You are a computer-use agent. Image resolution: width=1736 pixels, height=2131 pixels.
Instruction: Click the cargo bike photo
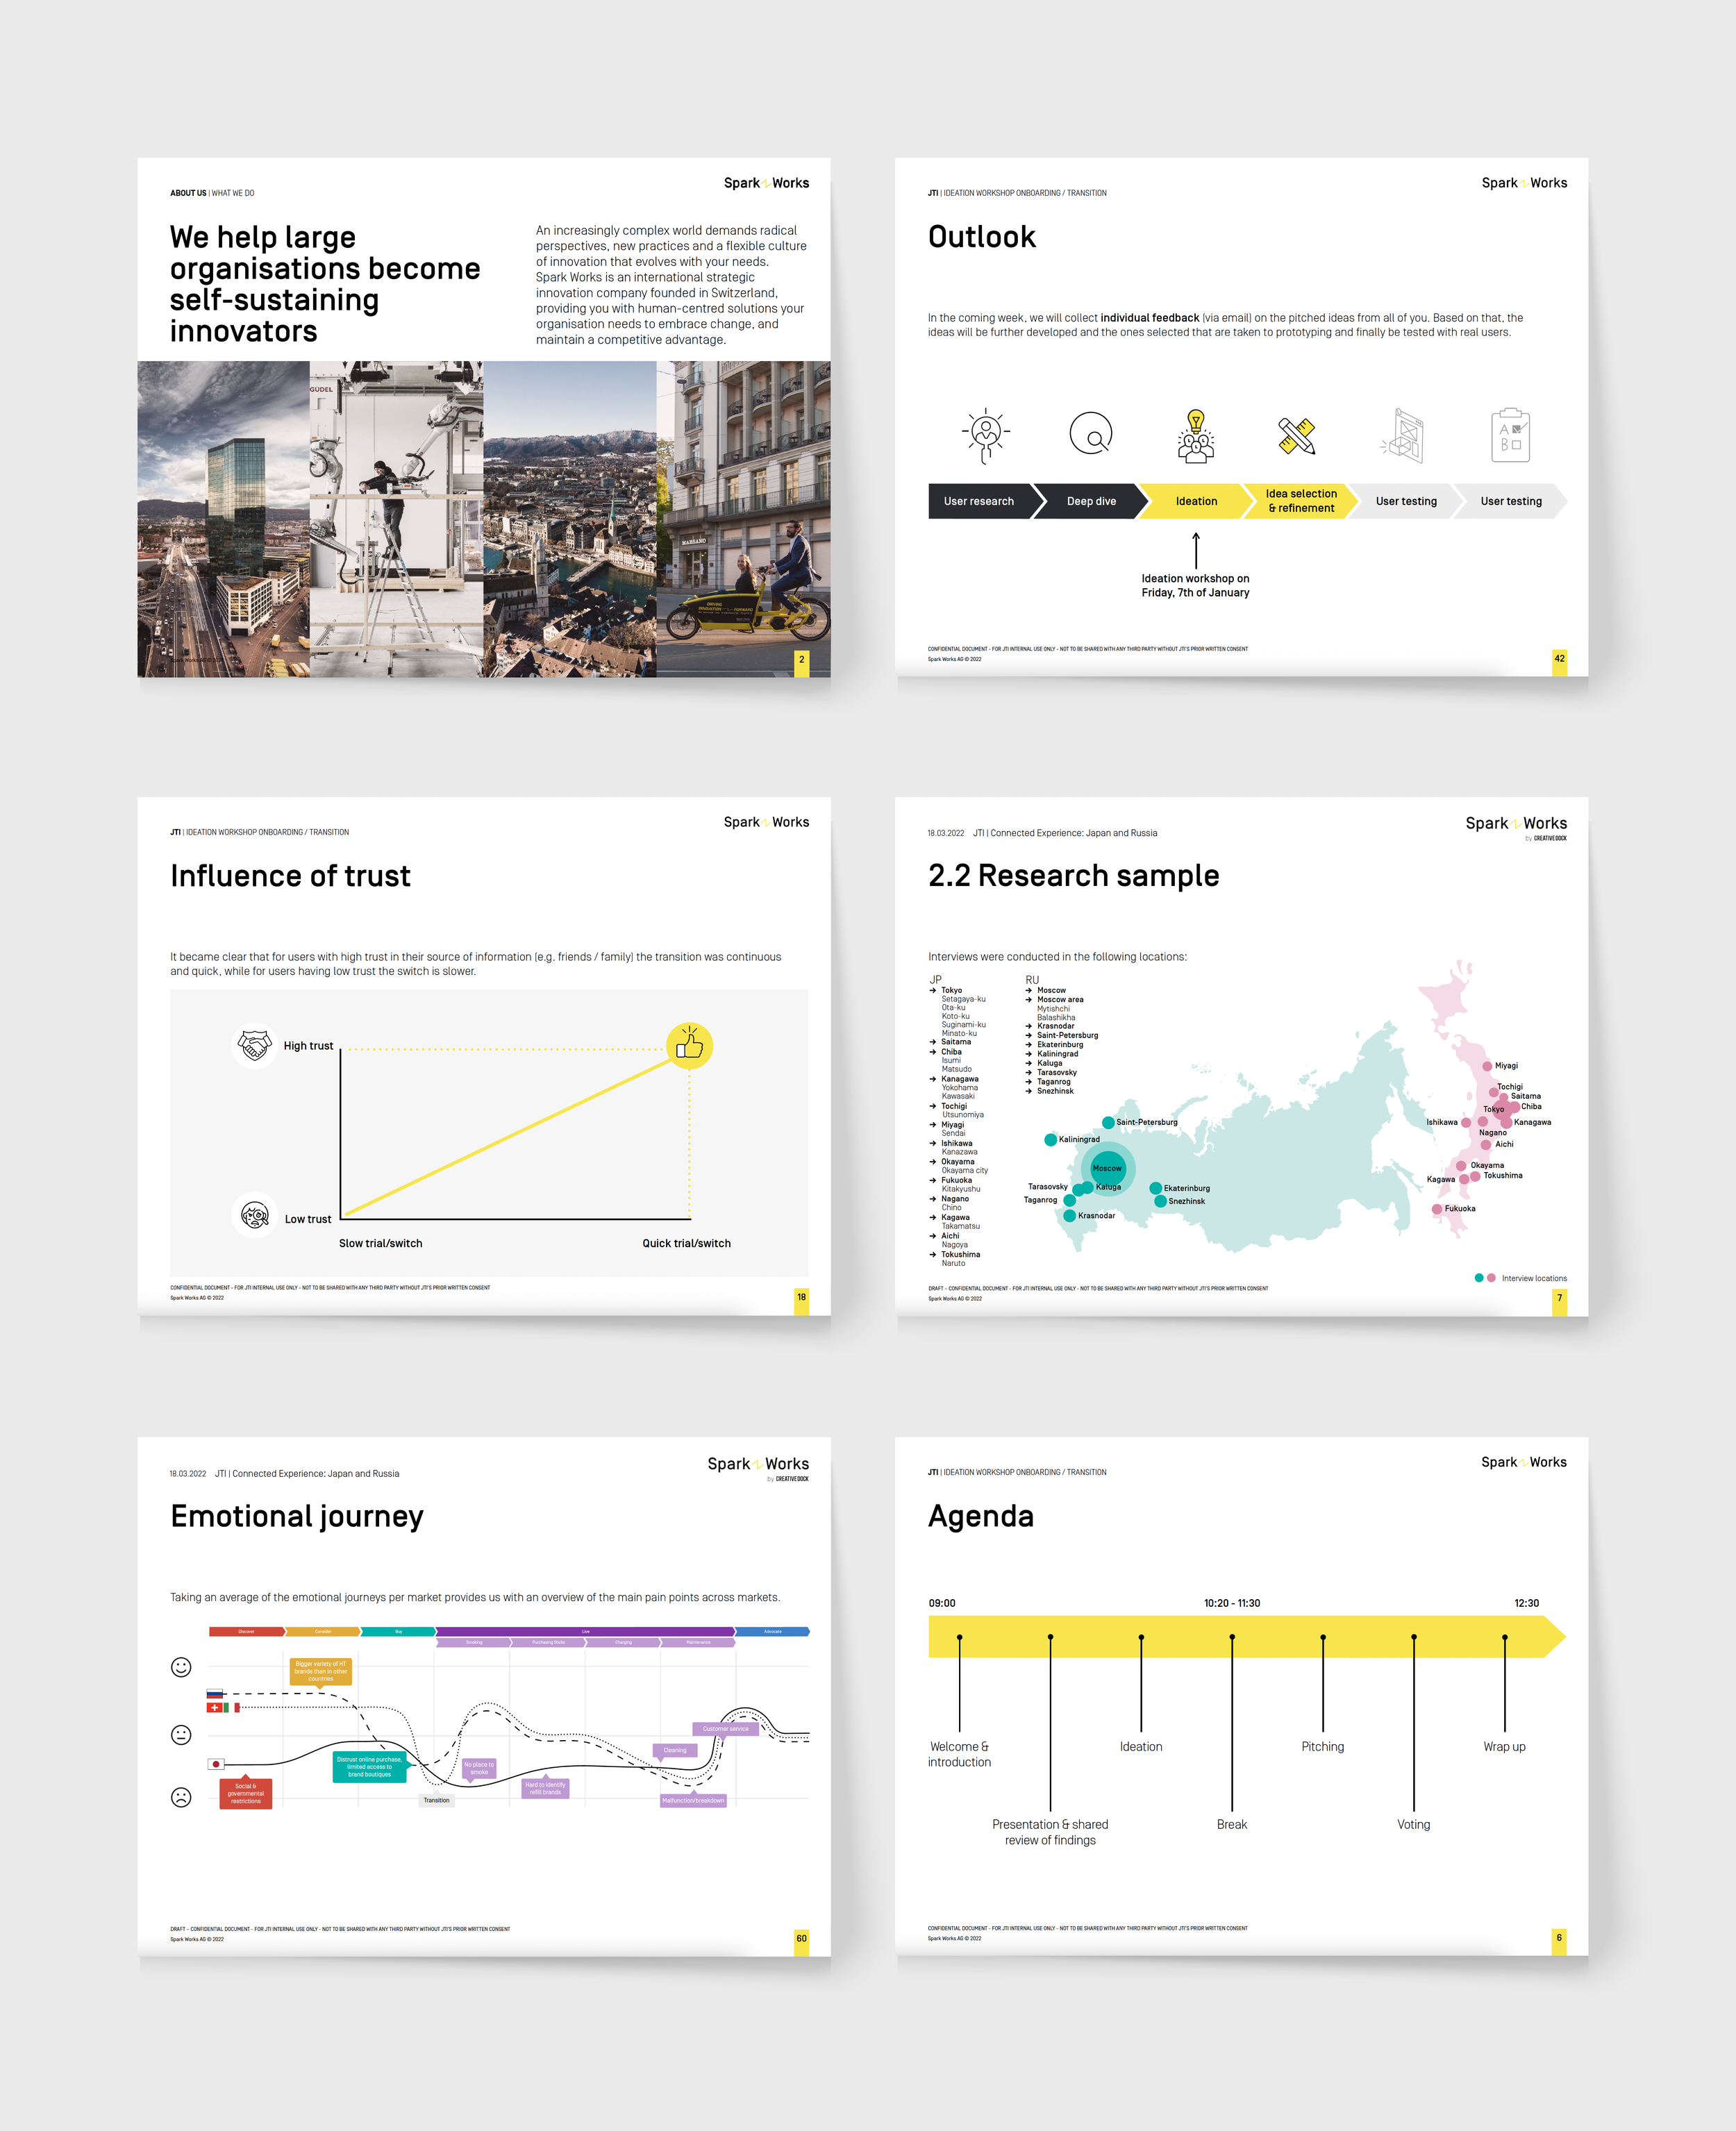point(743,519)
